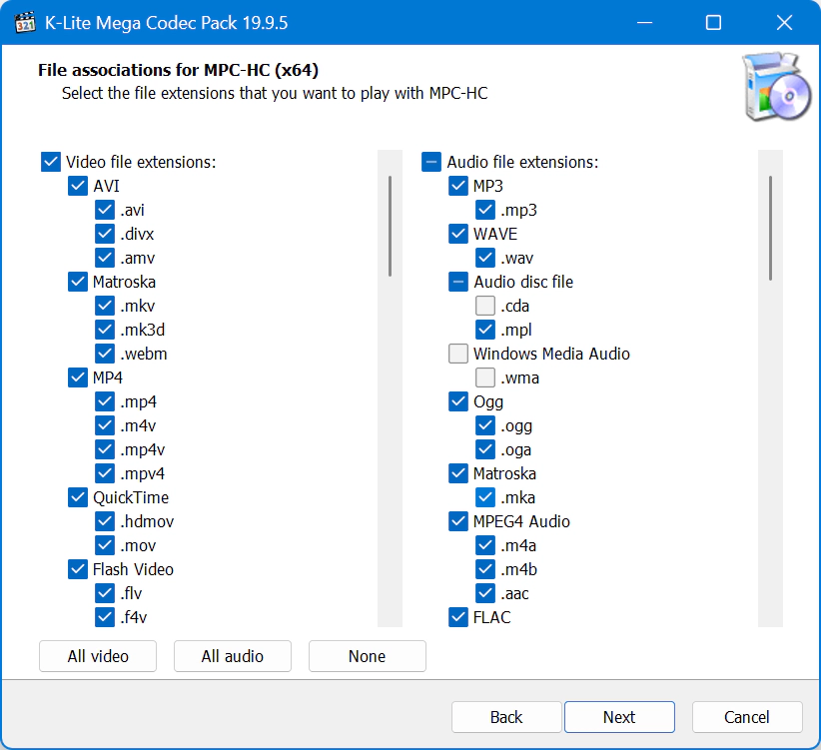The height and width of the screenshot is (750, 821).
Task: Toggle the MPEG4 Audio group checkbox
Action: [458, 521]
